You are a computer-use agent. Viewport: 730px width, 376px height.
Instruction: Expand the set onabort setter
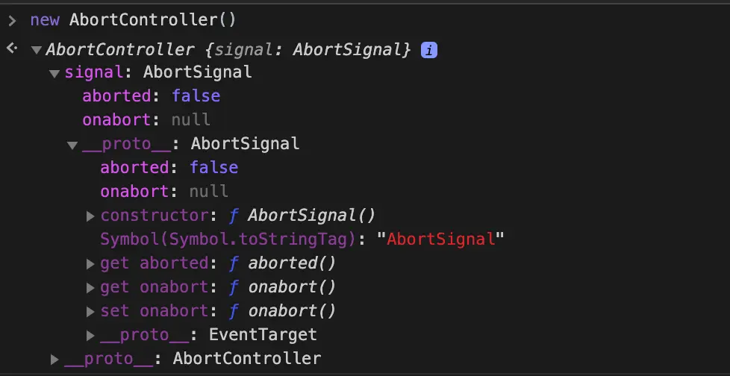90,312
